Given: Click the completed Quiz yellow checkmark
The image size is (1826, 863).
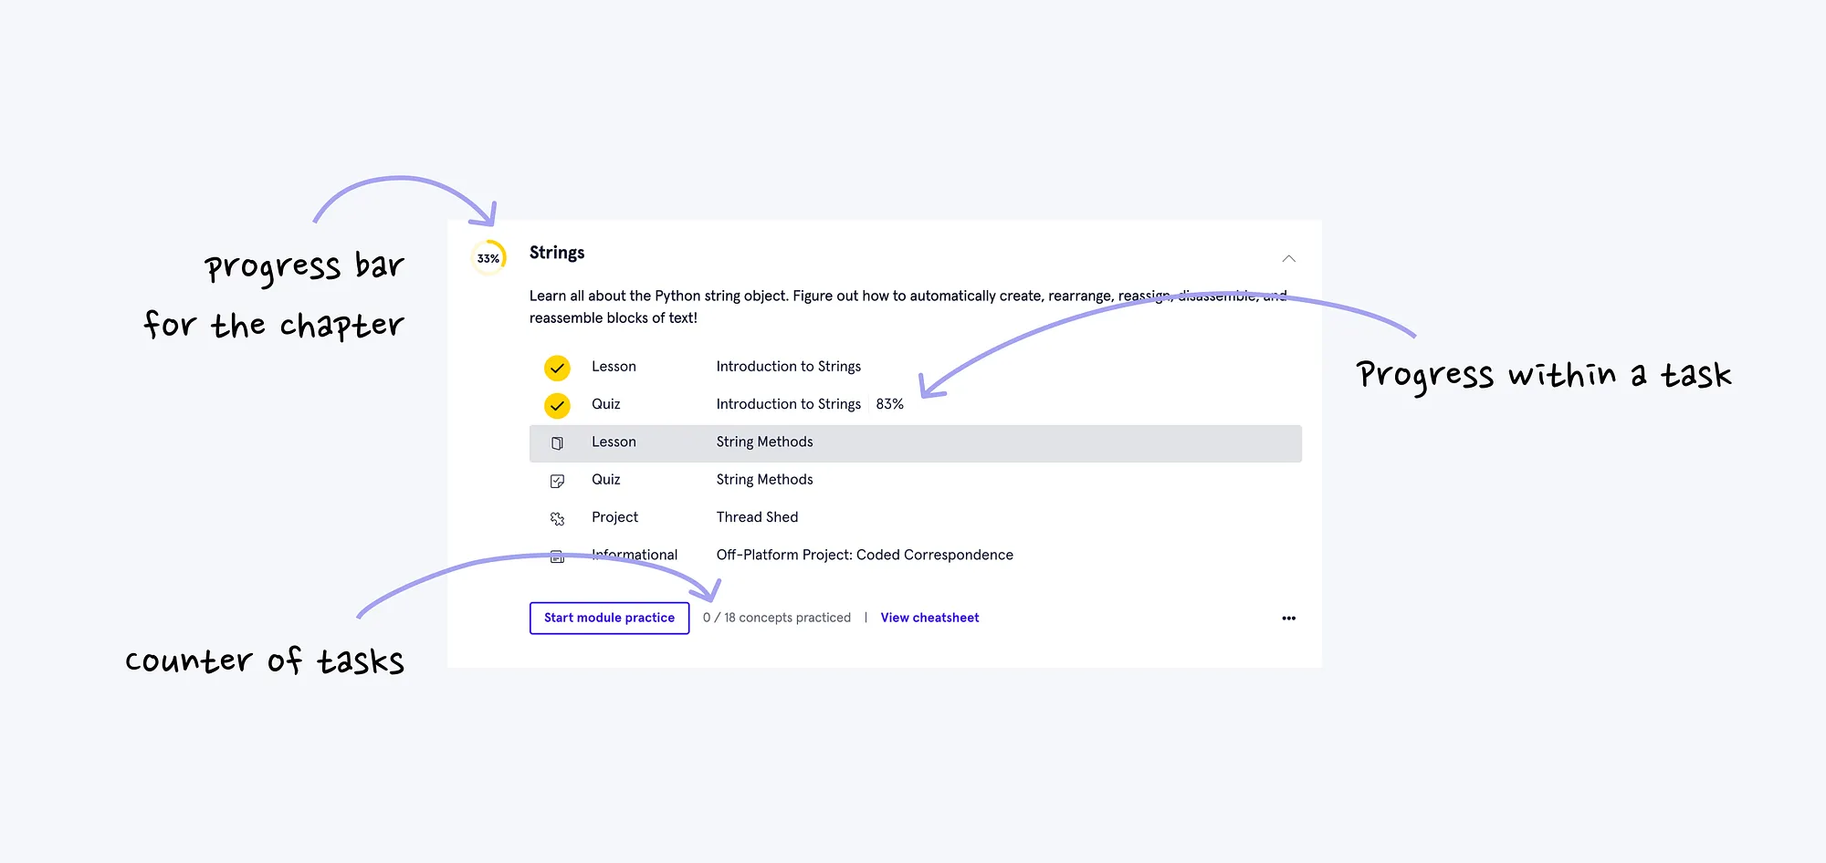Looking at the screenshot, I should pyautogui.click(x=557, y=405).
